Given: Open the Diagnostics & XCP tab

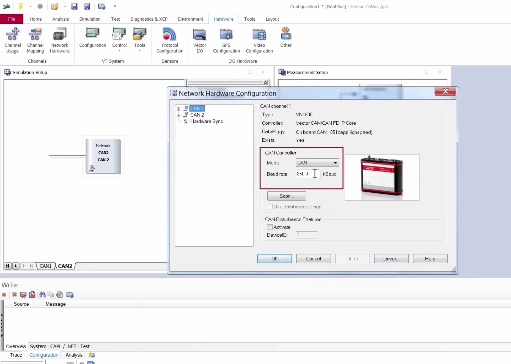Looking at the screenshot, I should [x=149, y=19].
